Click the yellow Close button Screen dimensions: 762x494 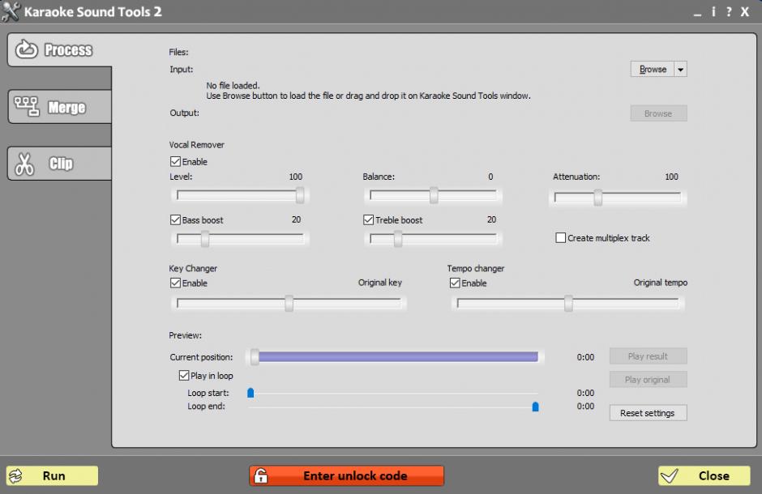tap(704, 475)
